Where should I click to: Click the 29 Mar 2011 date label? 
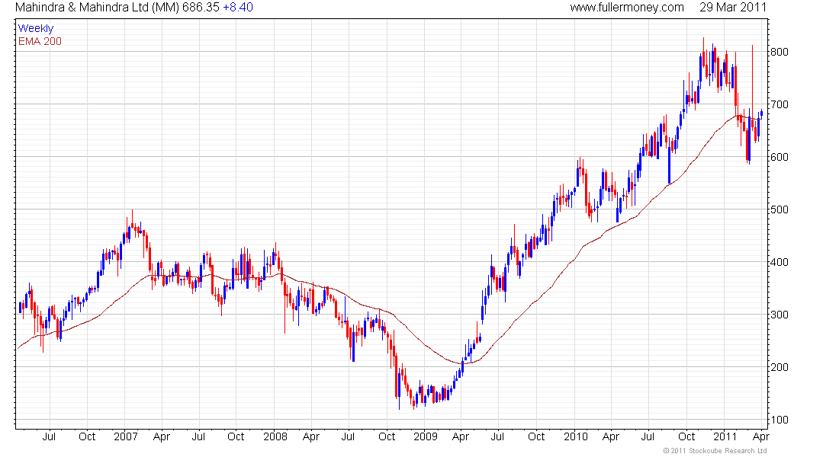pyautogui.click(x=732, y=8)
